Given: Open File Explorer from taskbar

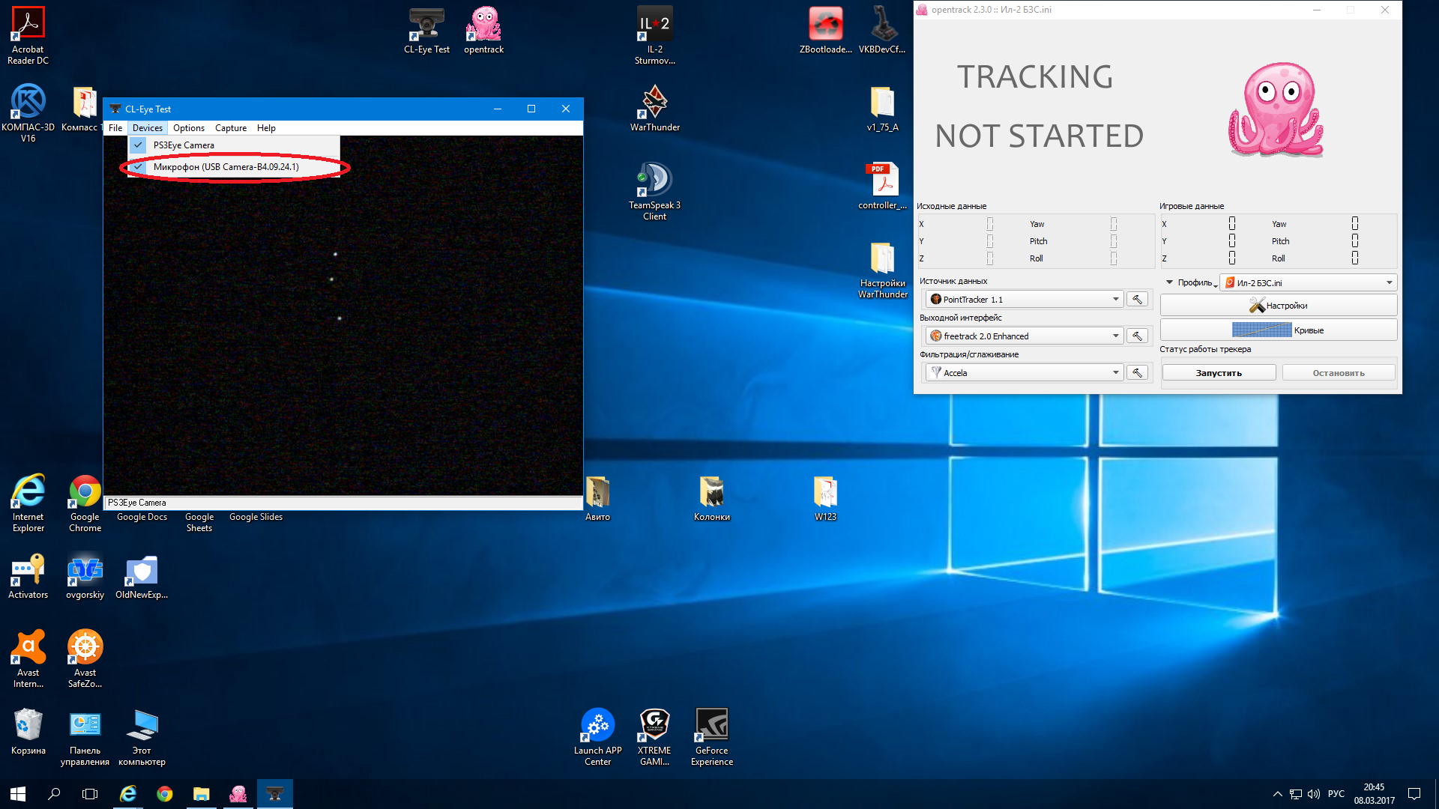Looking at the screenshot, I should [201, 794].
